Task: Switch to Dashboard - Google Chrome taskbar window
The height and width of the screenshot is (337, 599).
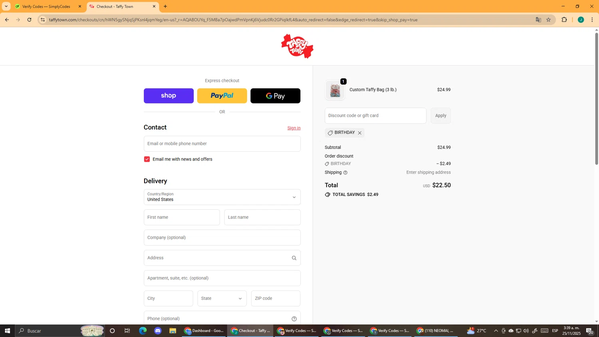Action: click(x=204, y=331)
